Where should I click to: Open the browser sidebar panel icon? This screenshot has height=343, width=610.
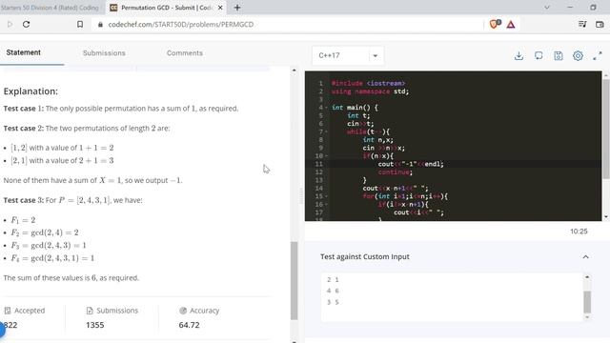582,24
